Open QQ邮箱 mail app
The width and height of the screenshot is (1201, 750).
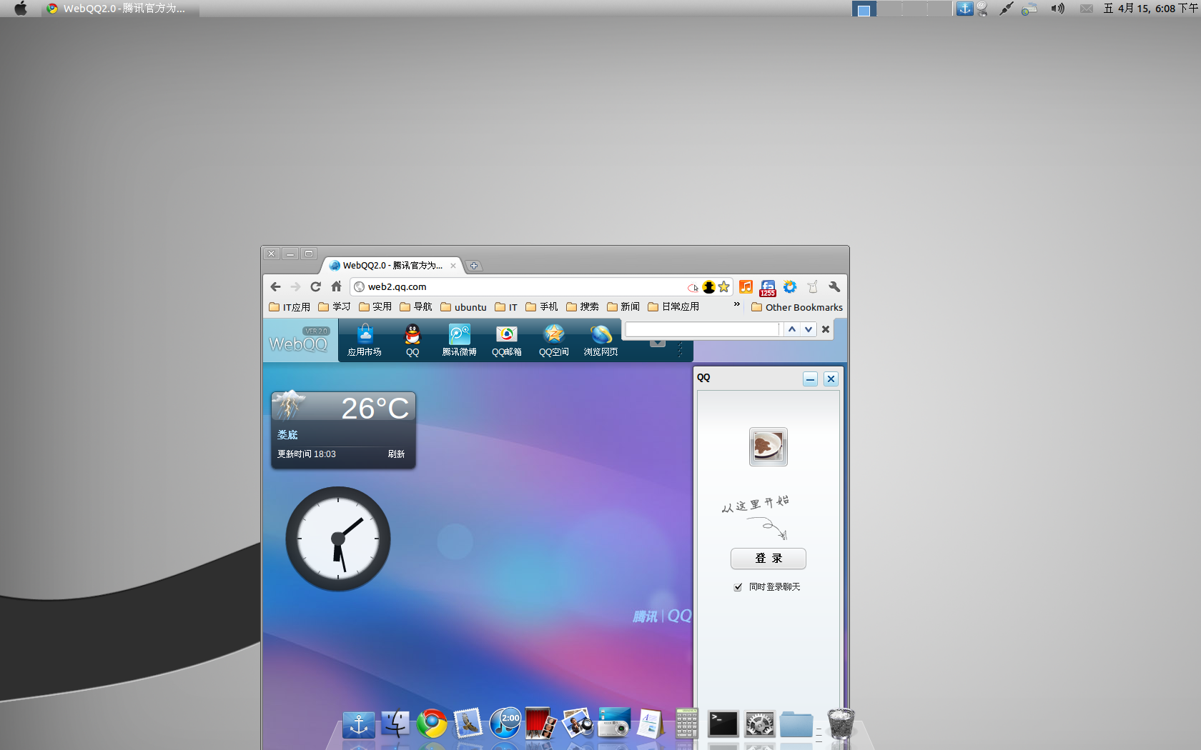506,340
